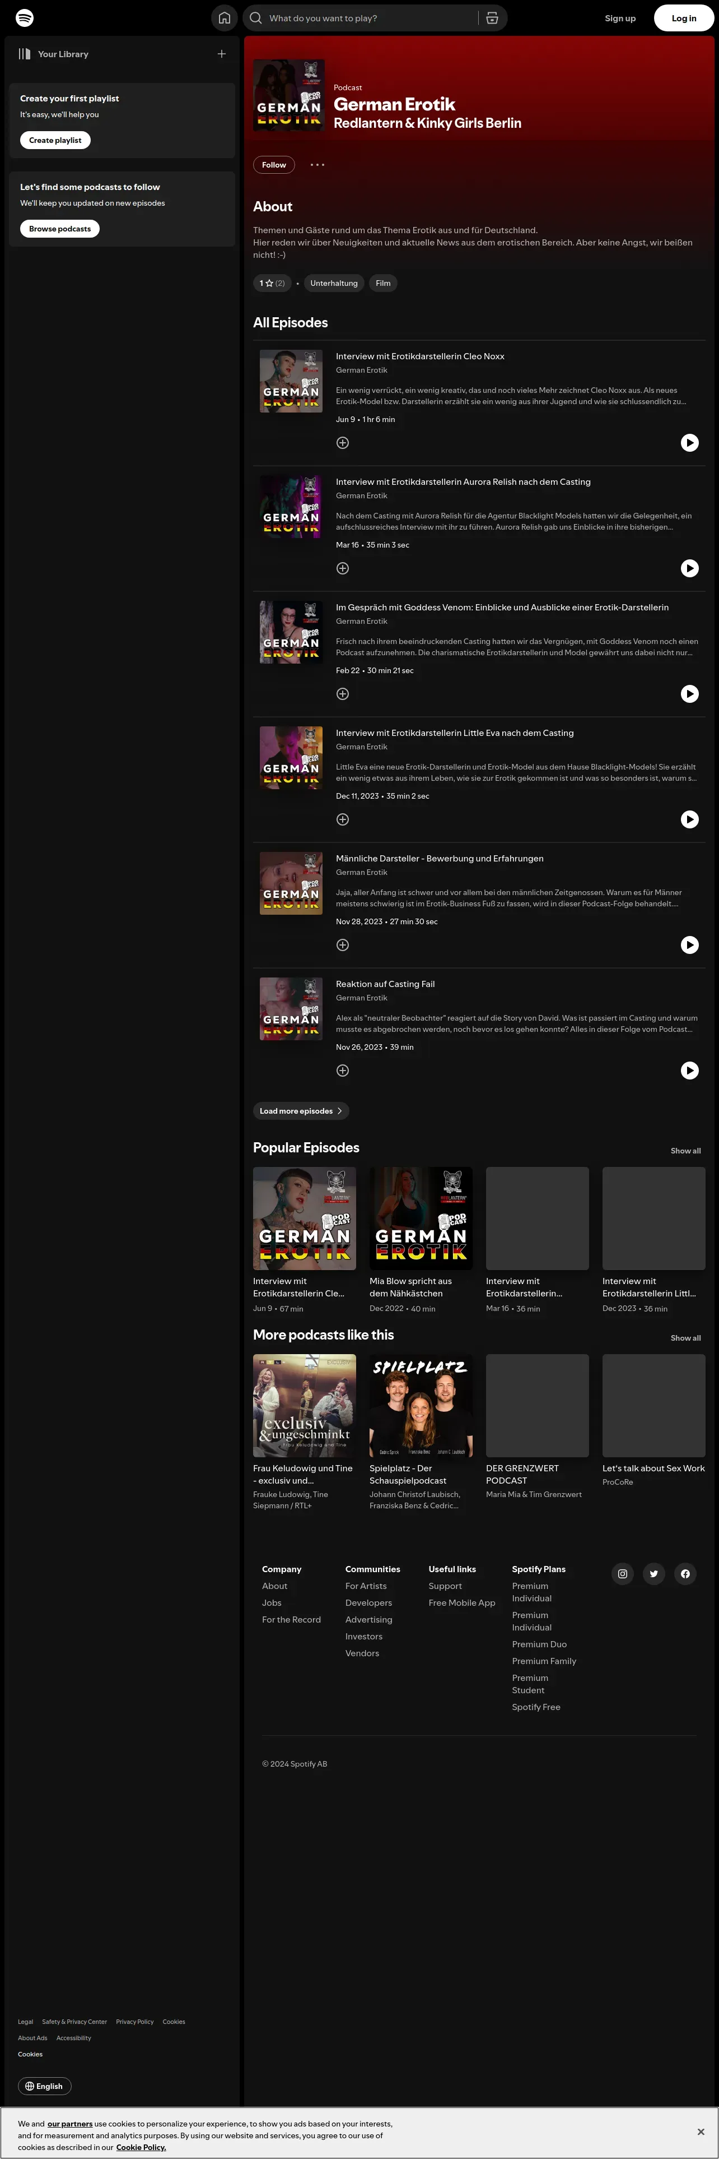Show all More podcasts like this
Screen dimensions: 719x2159
pos(685,1338)
